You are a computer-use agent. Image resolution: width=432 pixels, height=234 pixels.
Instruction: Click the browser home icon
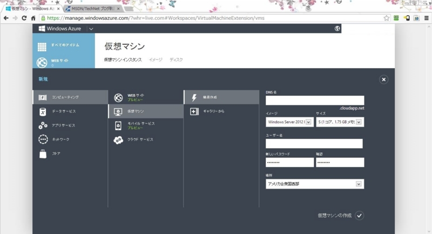click(33, 18)
